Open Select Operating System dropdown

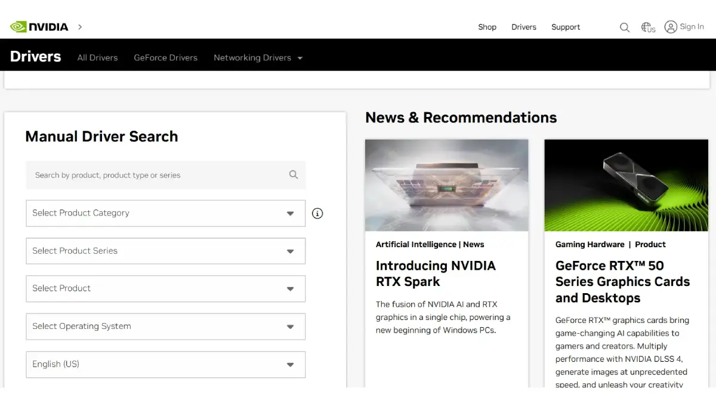pyautogui.click(x=166, y=327)
